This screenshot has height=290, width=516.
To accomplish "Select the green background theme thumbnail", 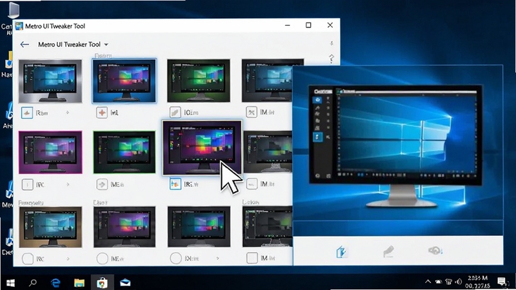I will [199, 81].
